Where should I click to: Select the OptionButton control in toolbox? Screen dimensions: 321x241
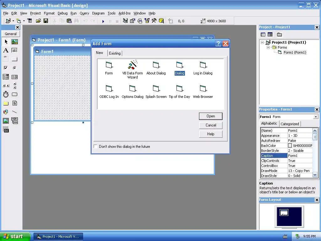tap(14, 68)
